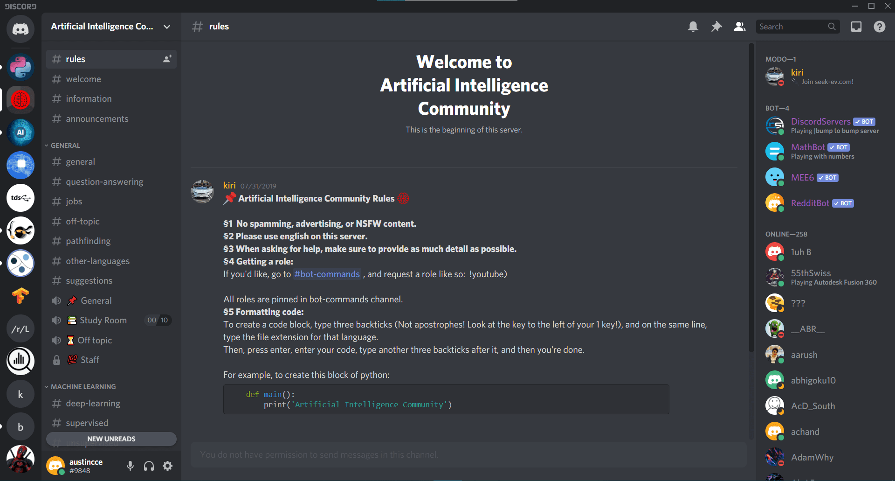Jump to NEW UNREADS
895x481 pixels.
click(x=111, y=439)
